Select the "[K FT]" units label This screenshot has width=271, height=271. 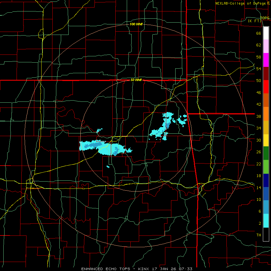pyautogui.click(x=255, y=21)
